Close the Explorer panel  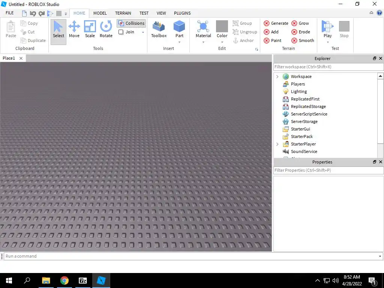381,58
